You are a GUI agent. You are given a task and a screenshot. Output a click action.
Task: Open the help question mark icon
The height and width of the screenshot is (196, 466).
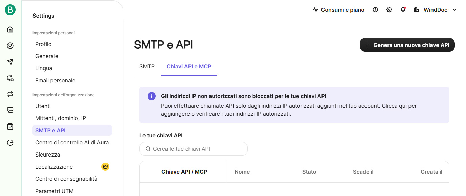(x=375, y=10)
